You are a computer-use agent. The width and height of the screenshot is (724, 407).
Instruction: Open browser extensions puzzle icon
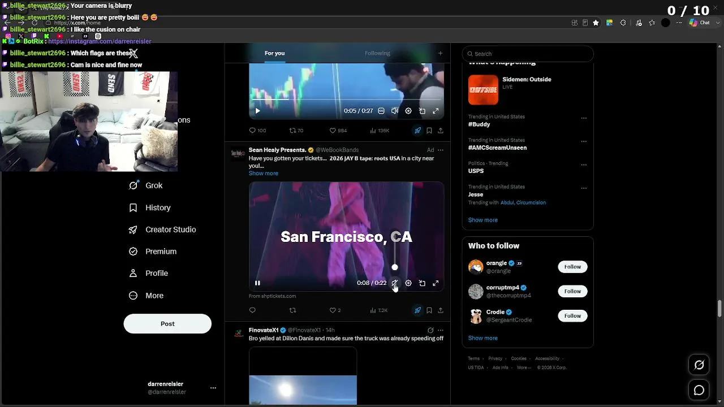[623, 23]
